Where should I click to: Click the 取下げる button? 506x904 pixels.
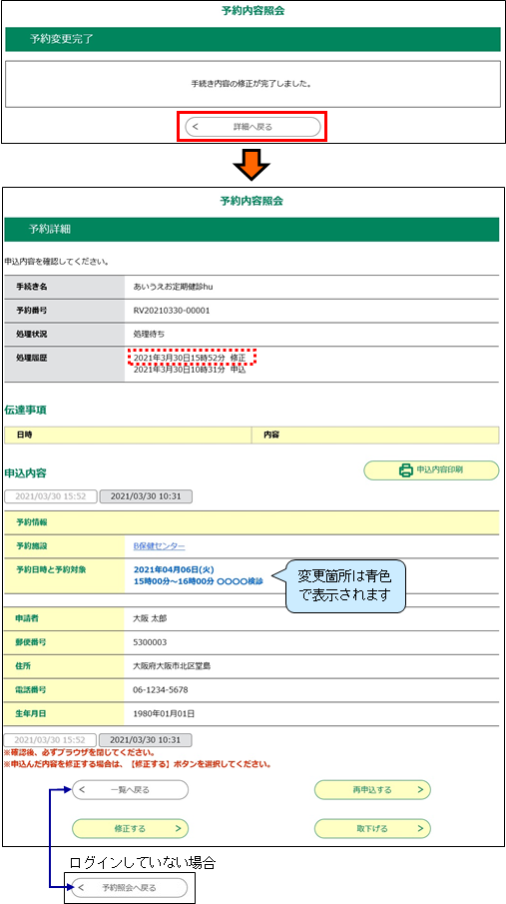tap(372, 828)
